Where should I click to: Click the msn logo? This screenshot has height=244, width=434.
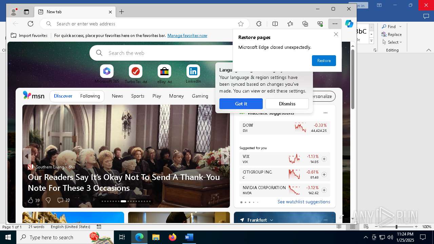coord(34,96)
